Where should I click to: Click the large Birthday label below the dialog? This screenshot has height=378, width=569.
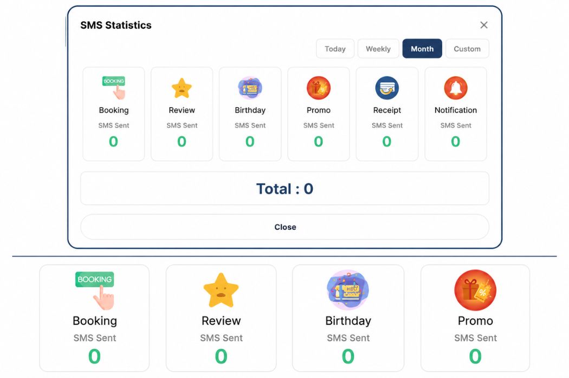click(348, 321)
